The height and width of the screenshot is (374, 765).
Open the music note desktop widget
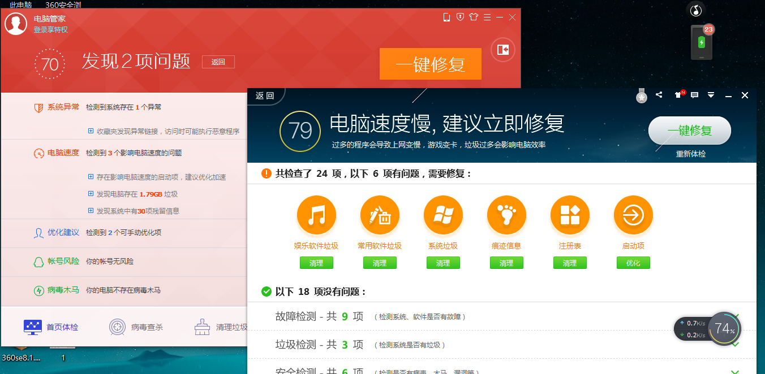click(695, 10)
